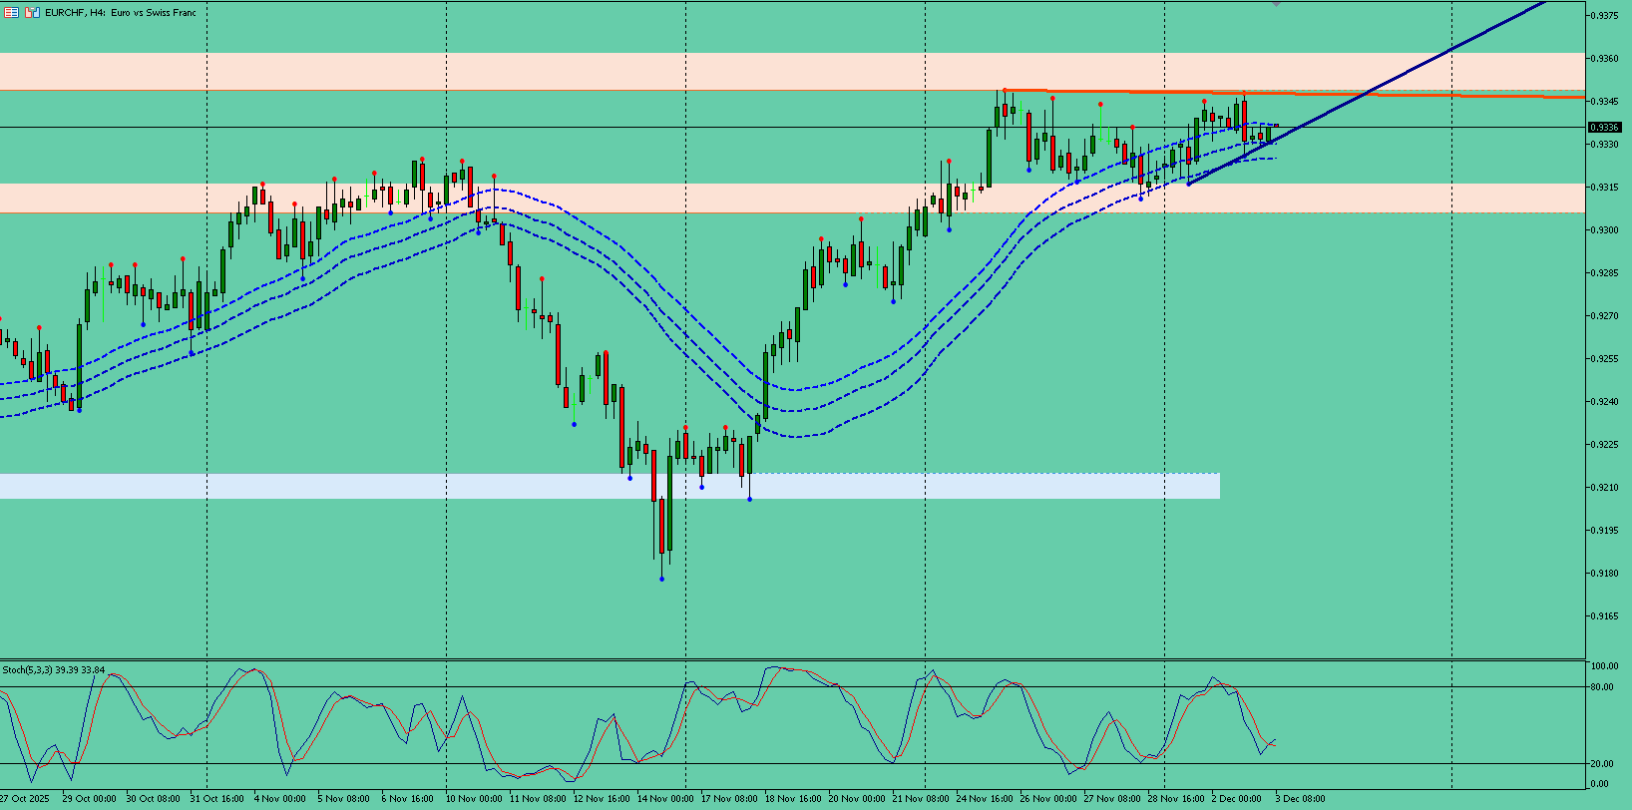
Task: Click the depth of market icon
Action: coord(32,13)
